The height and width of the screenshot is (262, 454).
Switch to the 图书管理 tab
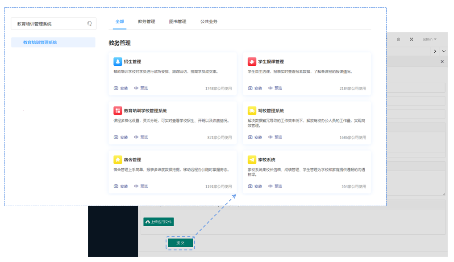point(178,21)
